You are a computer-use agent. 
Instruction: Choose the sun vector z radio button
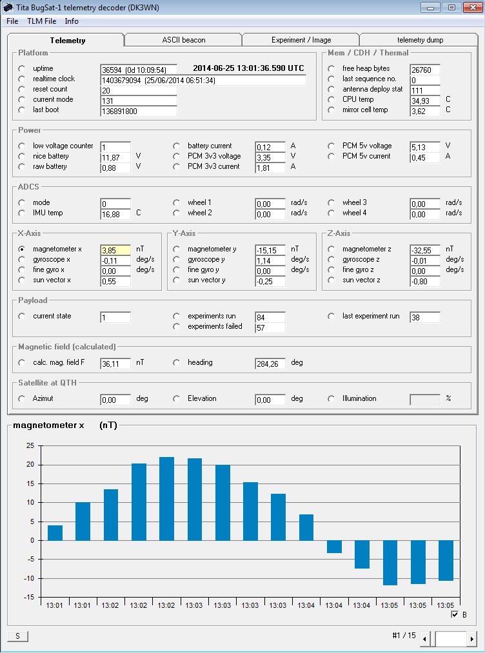point(332,280)
